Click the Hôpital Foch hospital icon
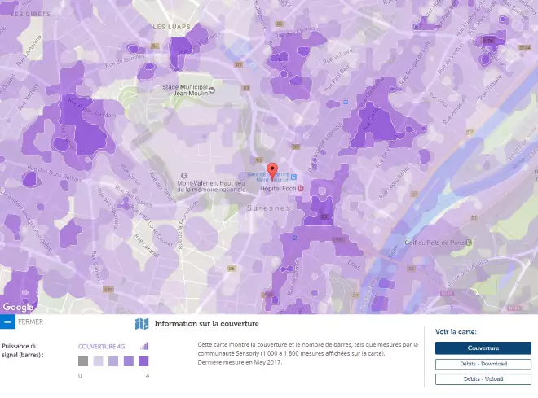 (x=300, y=188)
